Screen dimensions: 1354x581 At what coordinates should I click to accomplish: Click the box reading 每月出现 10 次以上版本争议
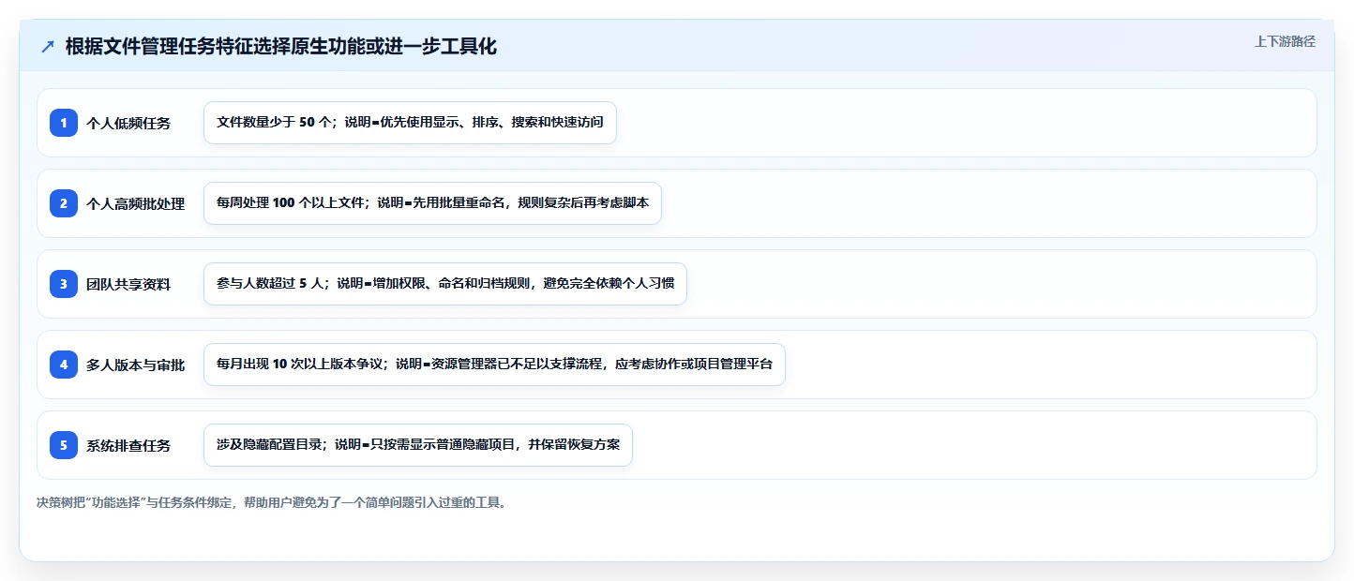(x=494, y=365)
